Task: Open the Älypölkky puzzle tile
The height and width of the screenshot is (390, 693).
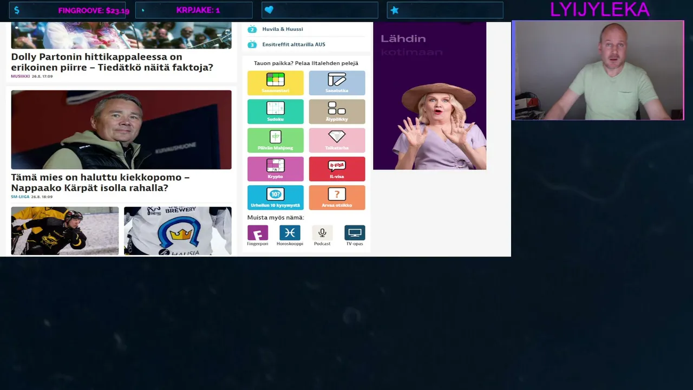Action: tap(337, 112)
